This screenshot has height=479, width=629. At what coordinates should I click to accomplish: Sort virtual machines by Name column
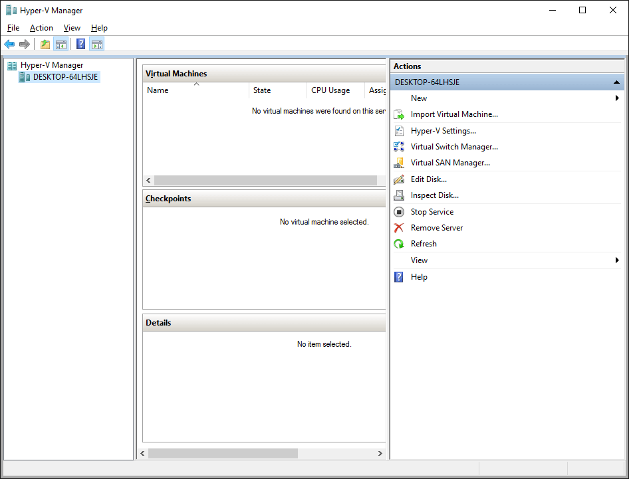tap(195, 90)
